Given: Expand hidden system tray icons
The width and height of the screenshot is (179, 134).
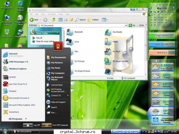Looking at the screenshot, I should 143,132.
